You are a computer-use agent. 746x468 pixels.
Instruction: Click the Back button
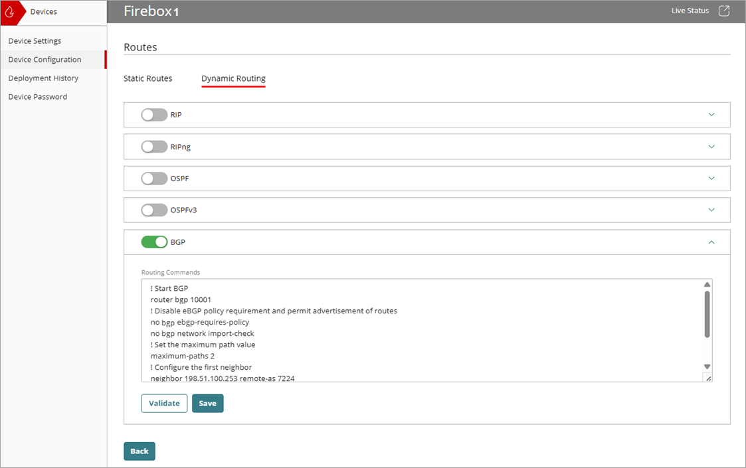click(140, 451)
